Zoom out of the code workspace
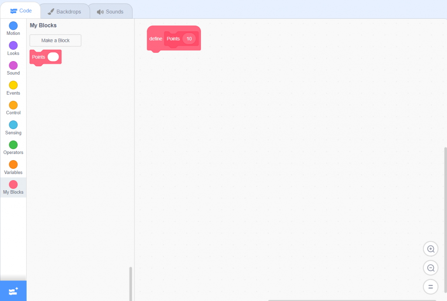This screenshot has height=301, width=447. (x=430, y=267)
